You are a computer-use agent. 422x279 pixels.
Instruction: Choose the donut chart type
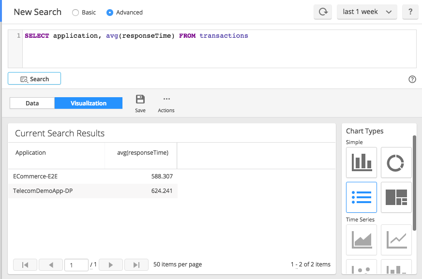396,162
